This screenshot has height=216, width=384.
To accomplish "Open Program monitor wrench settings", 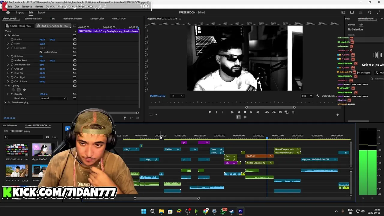I will [x=318, y=96].
